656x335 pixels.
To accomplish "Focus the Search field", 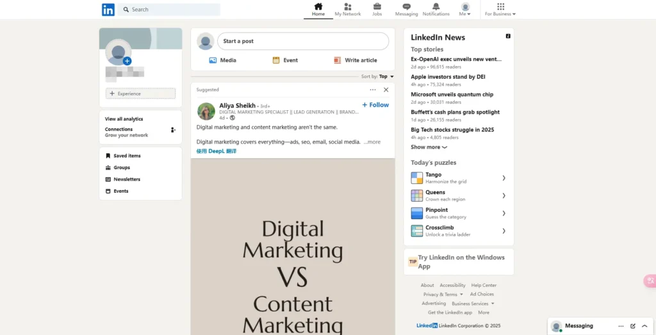I will coord(169,10).
